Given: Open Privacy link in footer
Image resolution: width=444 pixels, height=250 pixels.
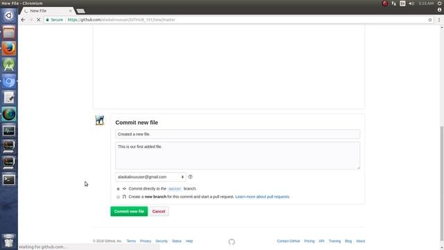Looking at the screenshot, I should pos(146,241).
